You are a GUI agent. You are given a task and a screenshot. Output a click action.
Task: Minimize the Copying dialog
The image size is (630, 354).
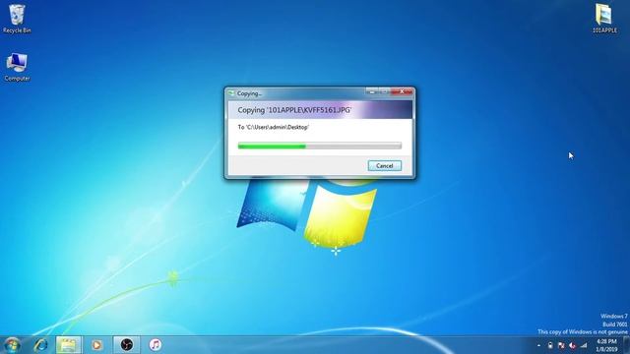(x=372, y=91)
